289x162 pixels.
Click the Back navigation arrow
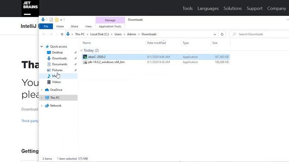(44, 34)
